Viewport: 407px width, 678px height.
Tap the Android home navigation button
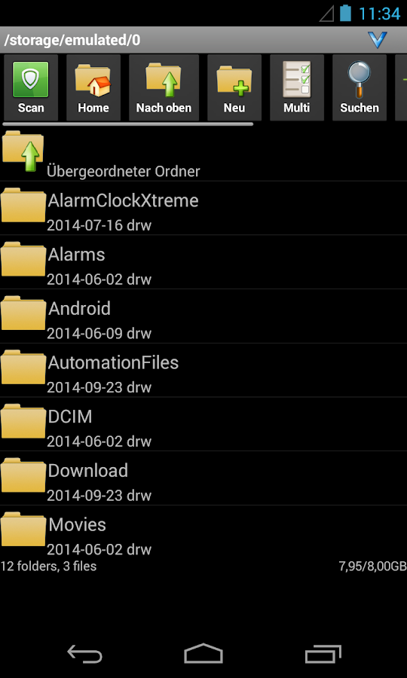click(203, 653)
